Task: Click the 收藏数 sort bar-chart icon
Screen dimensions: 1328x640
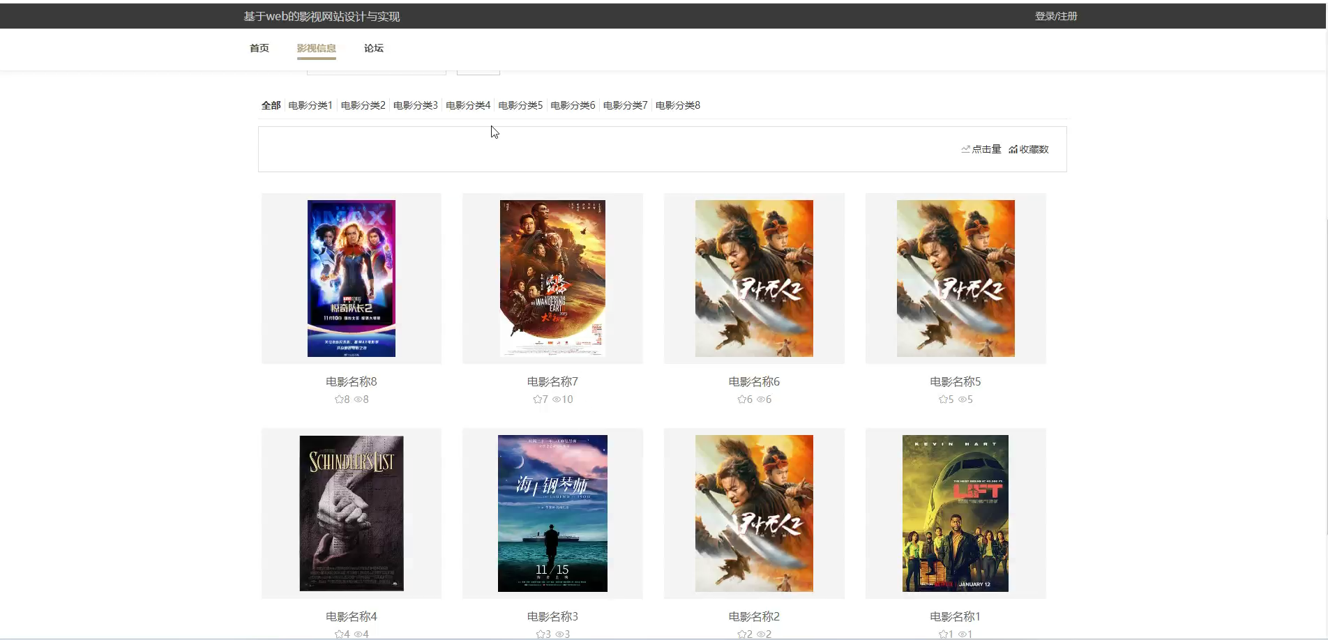Action: (1013, 149)
